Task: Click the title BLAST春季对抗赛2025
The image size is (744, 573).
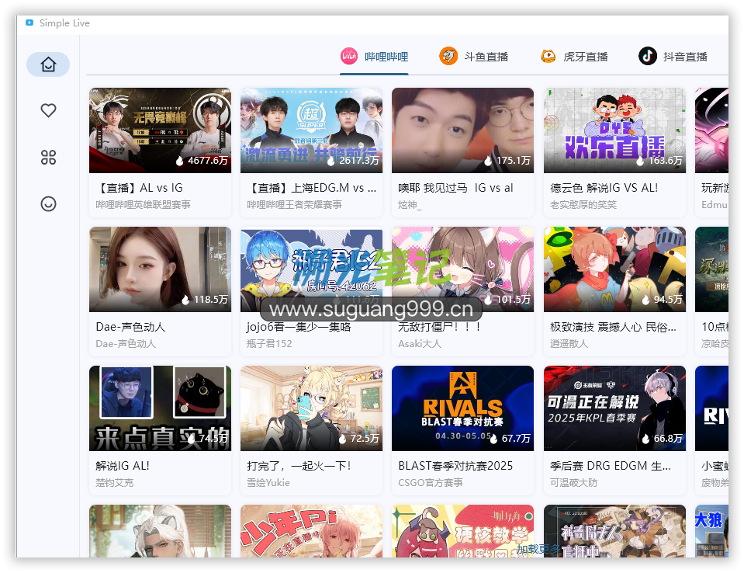Action: tap(455, 466)
